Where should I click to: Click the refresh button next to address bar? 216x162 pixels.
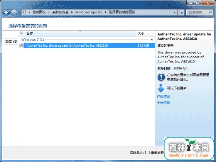click(x=181, y=12)
